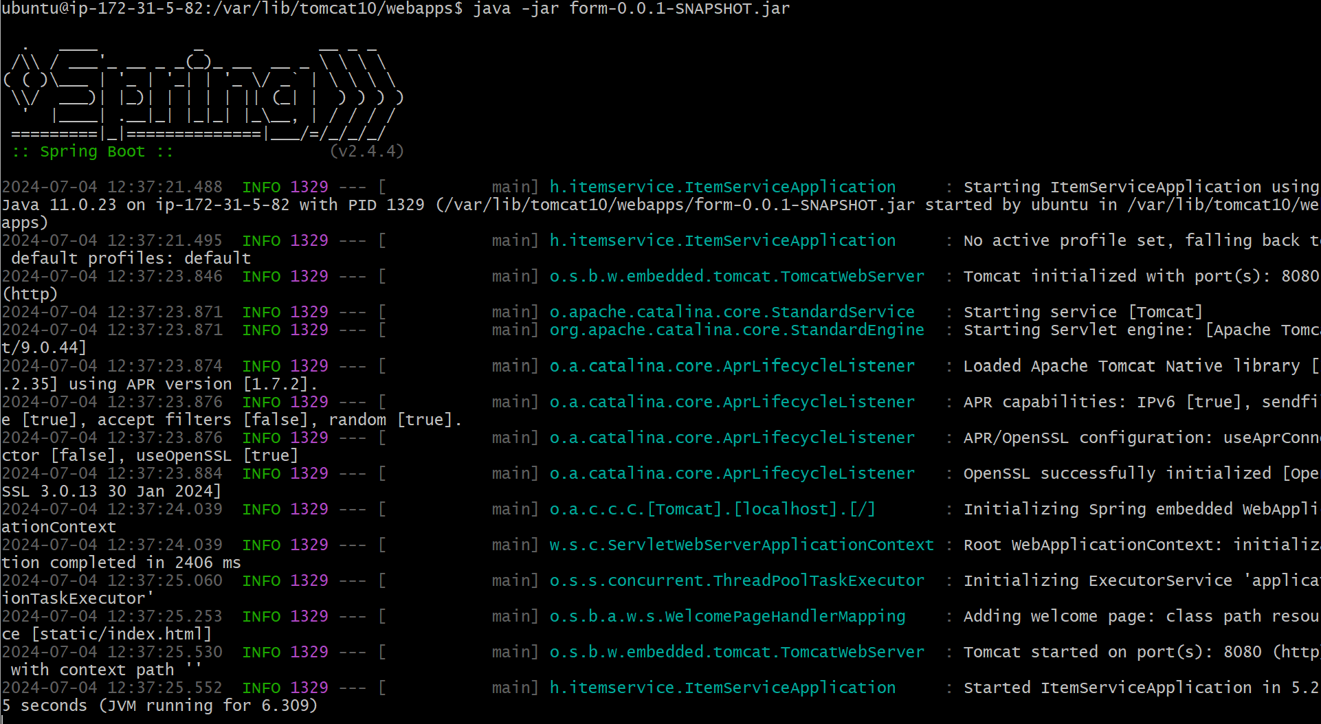The image size is (1321, 724).
Task: Click 'Java 11.0.23 on ip-172-31-5-82' text
Action: click(146, 205)
